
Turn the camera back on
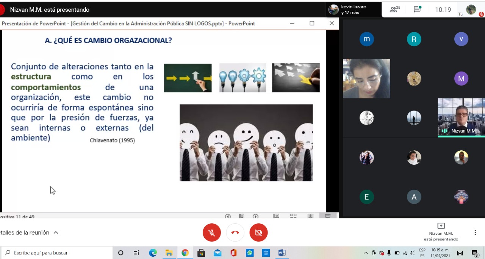[x=258, y=232]
